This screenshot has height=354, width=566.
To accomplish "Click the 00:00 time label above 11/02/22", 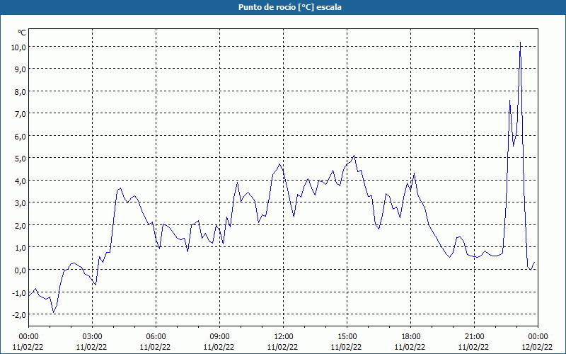I will (28, 337).
